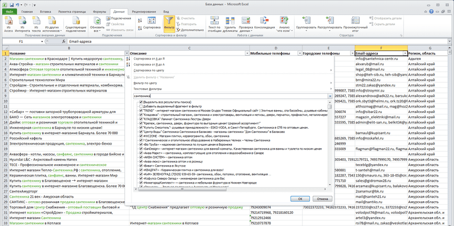Image resolution: width=454 pixels, height=226 pixels.
Task: Click the Я-to-A descending sort icon in ribbon
Action: [140, 28]
